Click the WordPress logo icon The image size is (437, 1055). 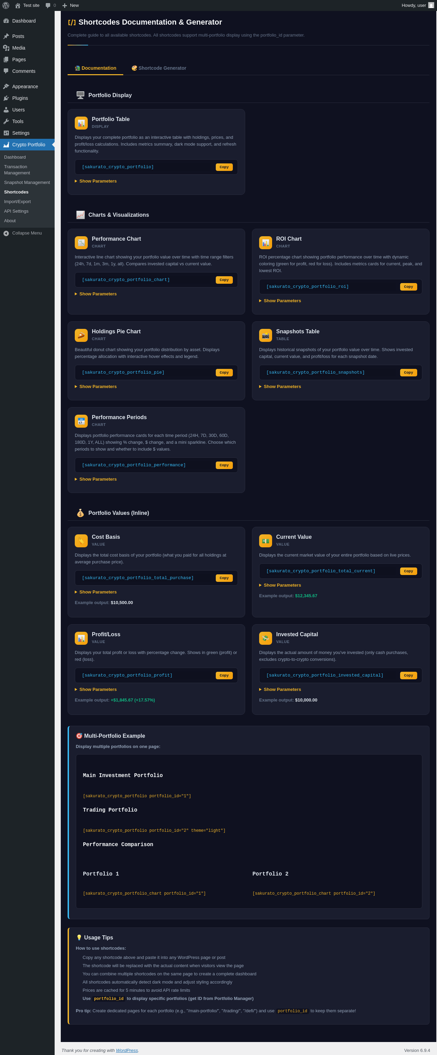(x=6, y=5)
